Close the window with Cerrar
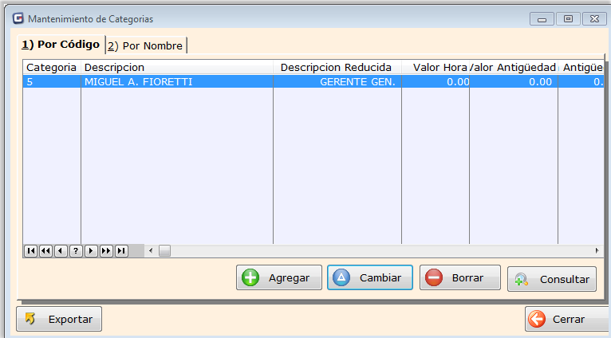This screenshot has height=338, width=611. (568, 319)
